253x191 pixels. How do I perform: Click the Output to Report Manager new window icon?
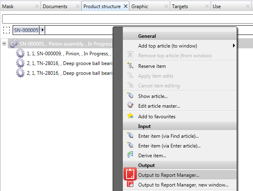point(130,184)
